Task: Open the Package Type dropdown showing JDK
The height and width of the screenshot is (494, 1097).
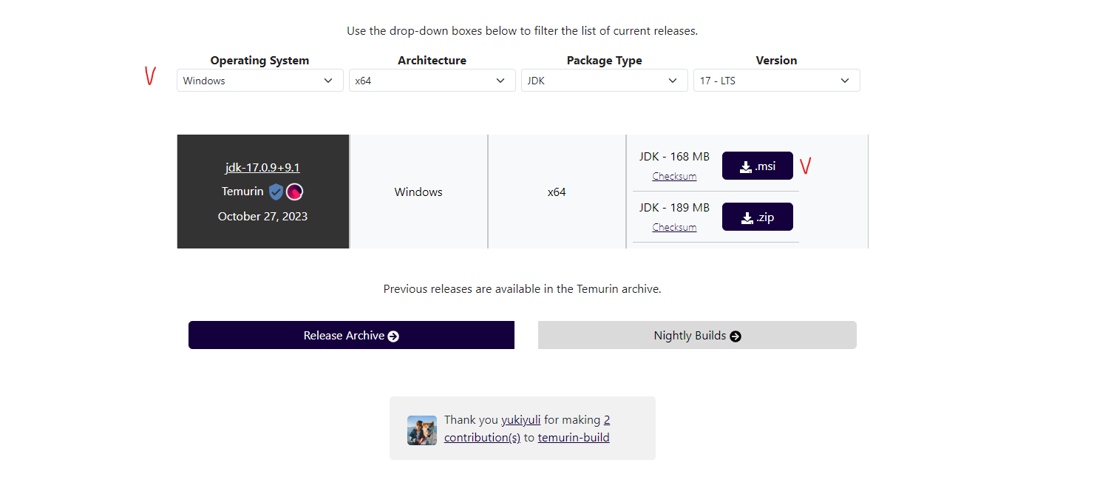Action: point(604,81)
